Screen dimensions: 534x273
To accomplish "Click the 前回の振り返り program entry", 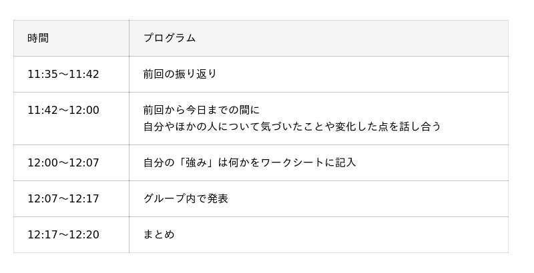I will 180,74.
